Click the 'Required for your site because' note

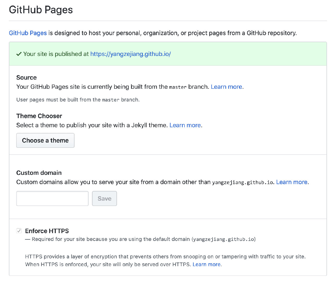[x=140, y=239]
